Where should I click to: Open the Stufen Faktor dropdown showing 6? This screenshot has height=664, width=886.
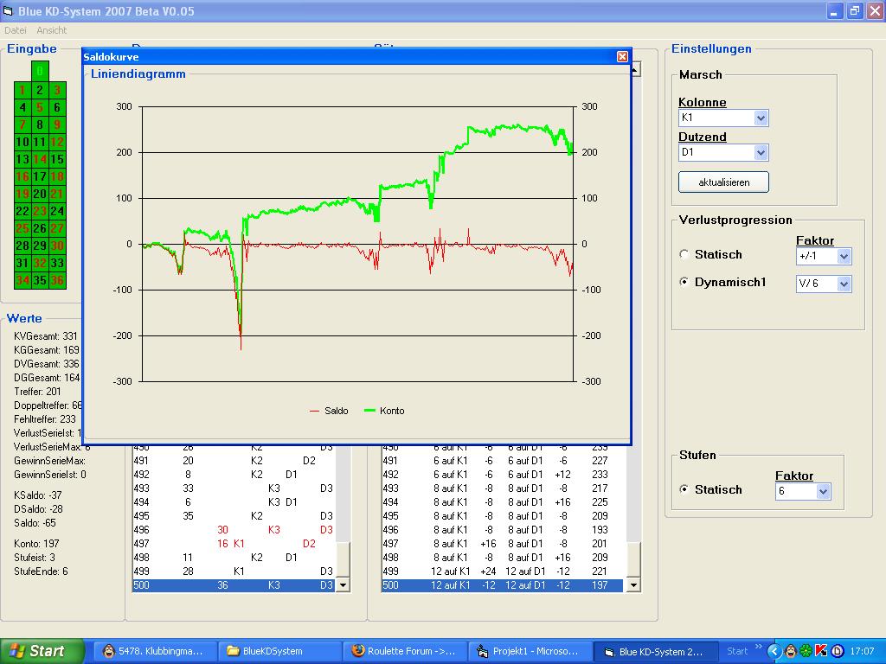coord(823,491)
